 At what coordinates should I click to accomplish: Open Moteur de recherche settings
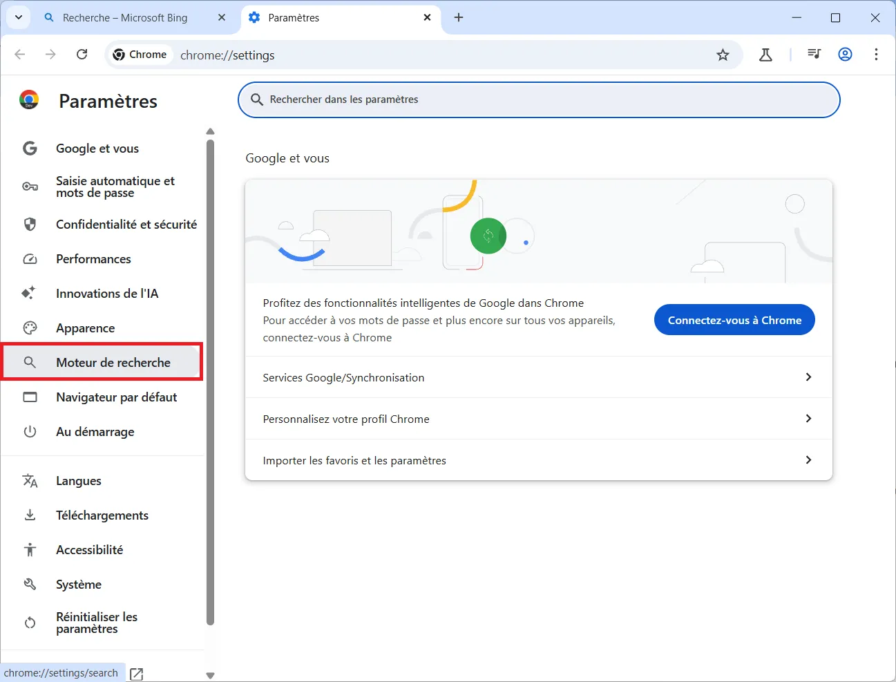coord(102,362)
